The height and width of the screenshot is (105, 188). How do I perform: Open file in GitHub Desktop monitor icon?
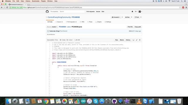click(133, 40)
